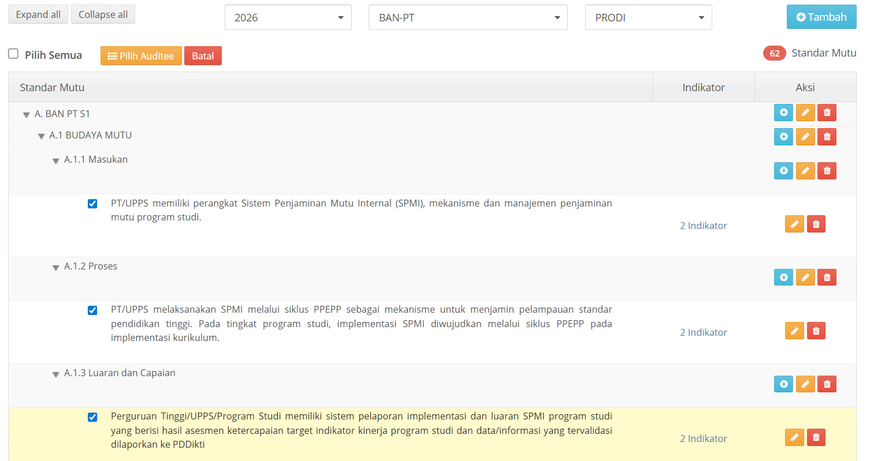Screen dimensions: 870x461
Task: Click the Batal button
Action: click(203, 55)
